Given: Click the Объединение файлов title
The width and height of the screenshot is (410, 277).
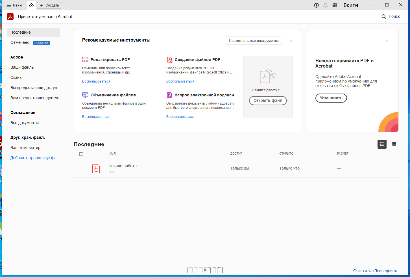Looking at the screenshot, I should point(113,95).
